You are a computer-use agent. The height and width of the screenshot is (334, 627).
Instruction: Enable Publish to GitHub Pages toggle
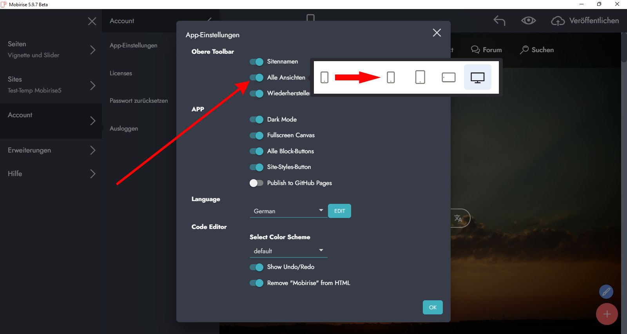coord(257,183)
